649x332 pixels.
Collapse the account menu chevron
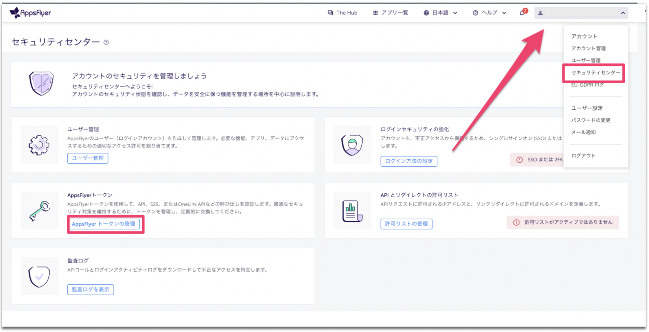(623, 13)
